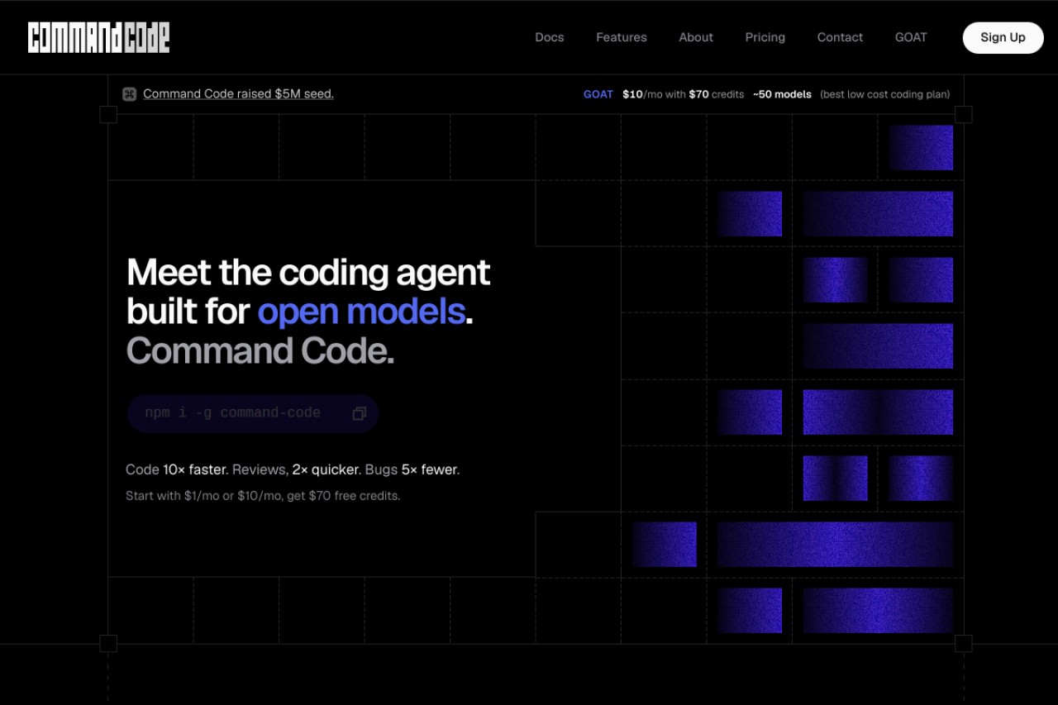
Task: Go to the Features section
Action: [622, 37]
